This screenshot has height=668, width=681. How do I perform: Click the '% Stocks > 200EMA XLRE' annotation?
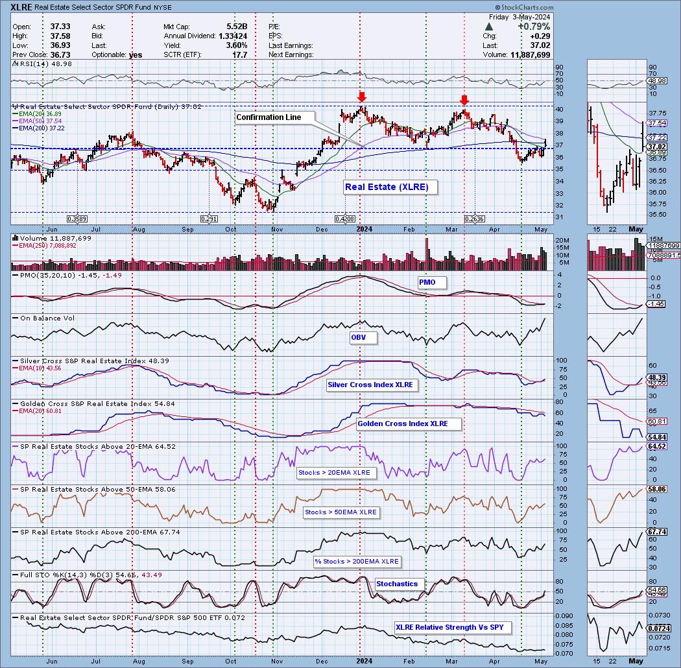point(357,561)
